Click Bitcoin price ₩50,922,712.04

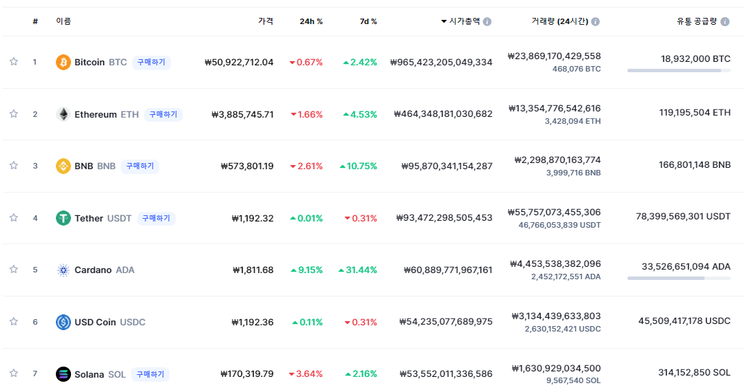tap(239, 62)
